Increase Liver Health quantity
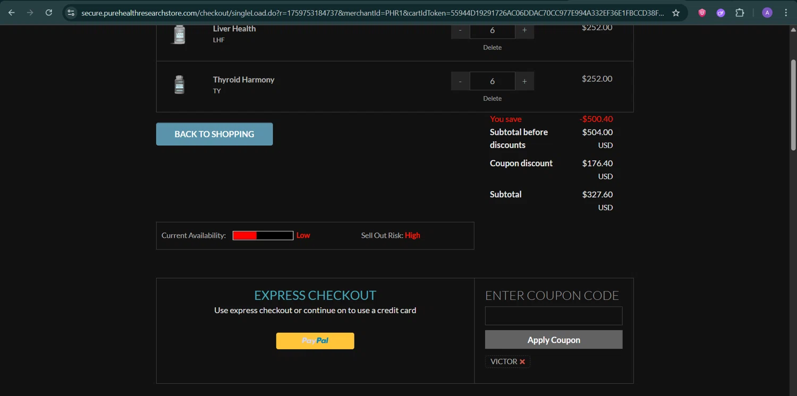 point(524,30)
